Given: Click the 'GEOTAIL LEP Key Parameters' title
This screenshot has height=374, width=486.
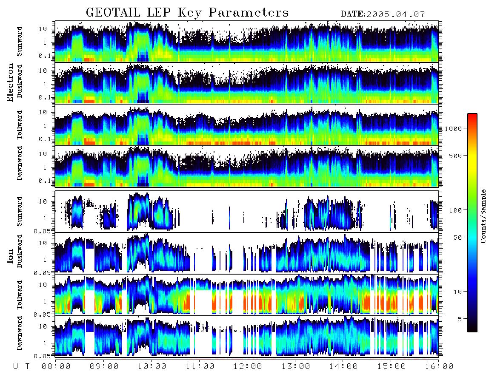Looking at the screenshot, I should coord(187,13).
